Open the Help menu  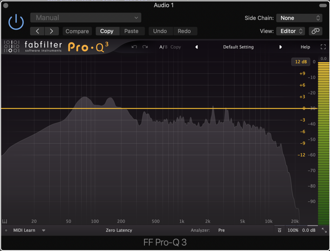point(305,47)
